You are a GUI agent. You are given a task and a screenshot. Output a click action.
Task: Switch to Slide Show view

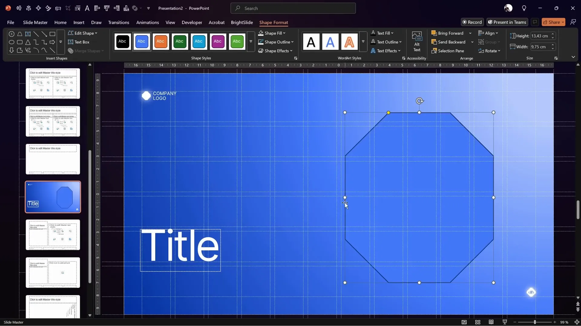tap(505, 322)
